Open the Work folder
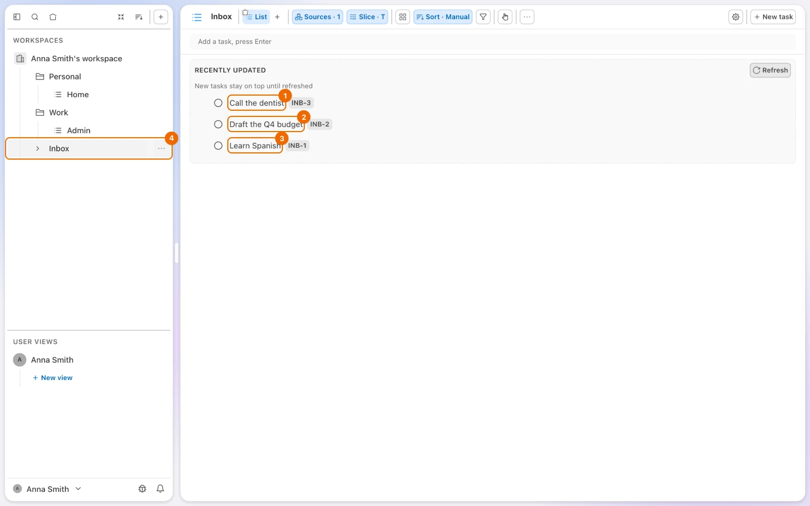This screenshot has height=506, width=810. (58, 113)
